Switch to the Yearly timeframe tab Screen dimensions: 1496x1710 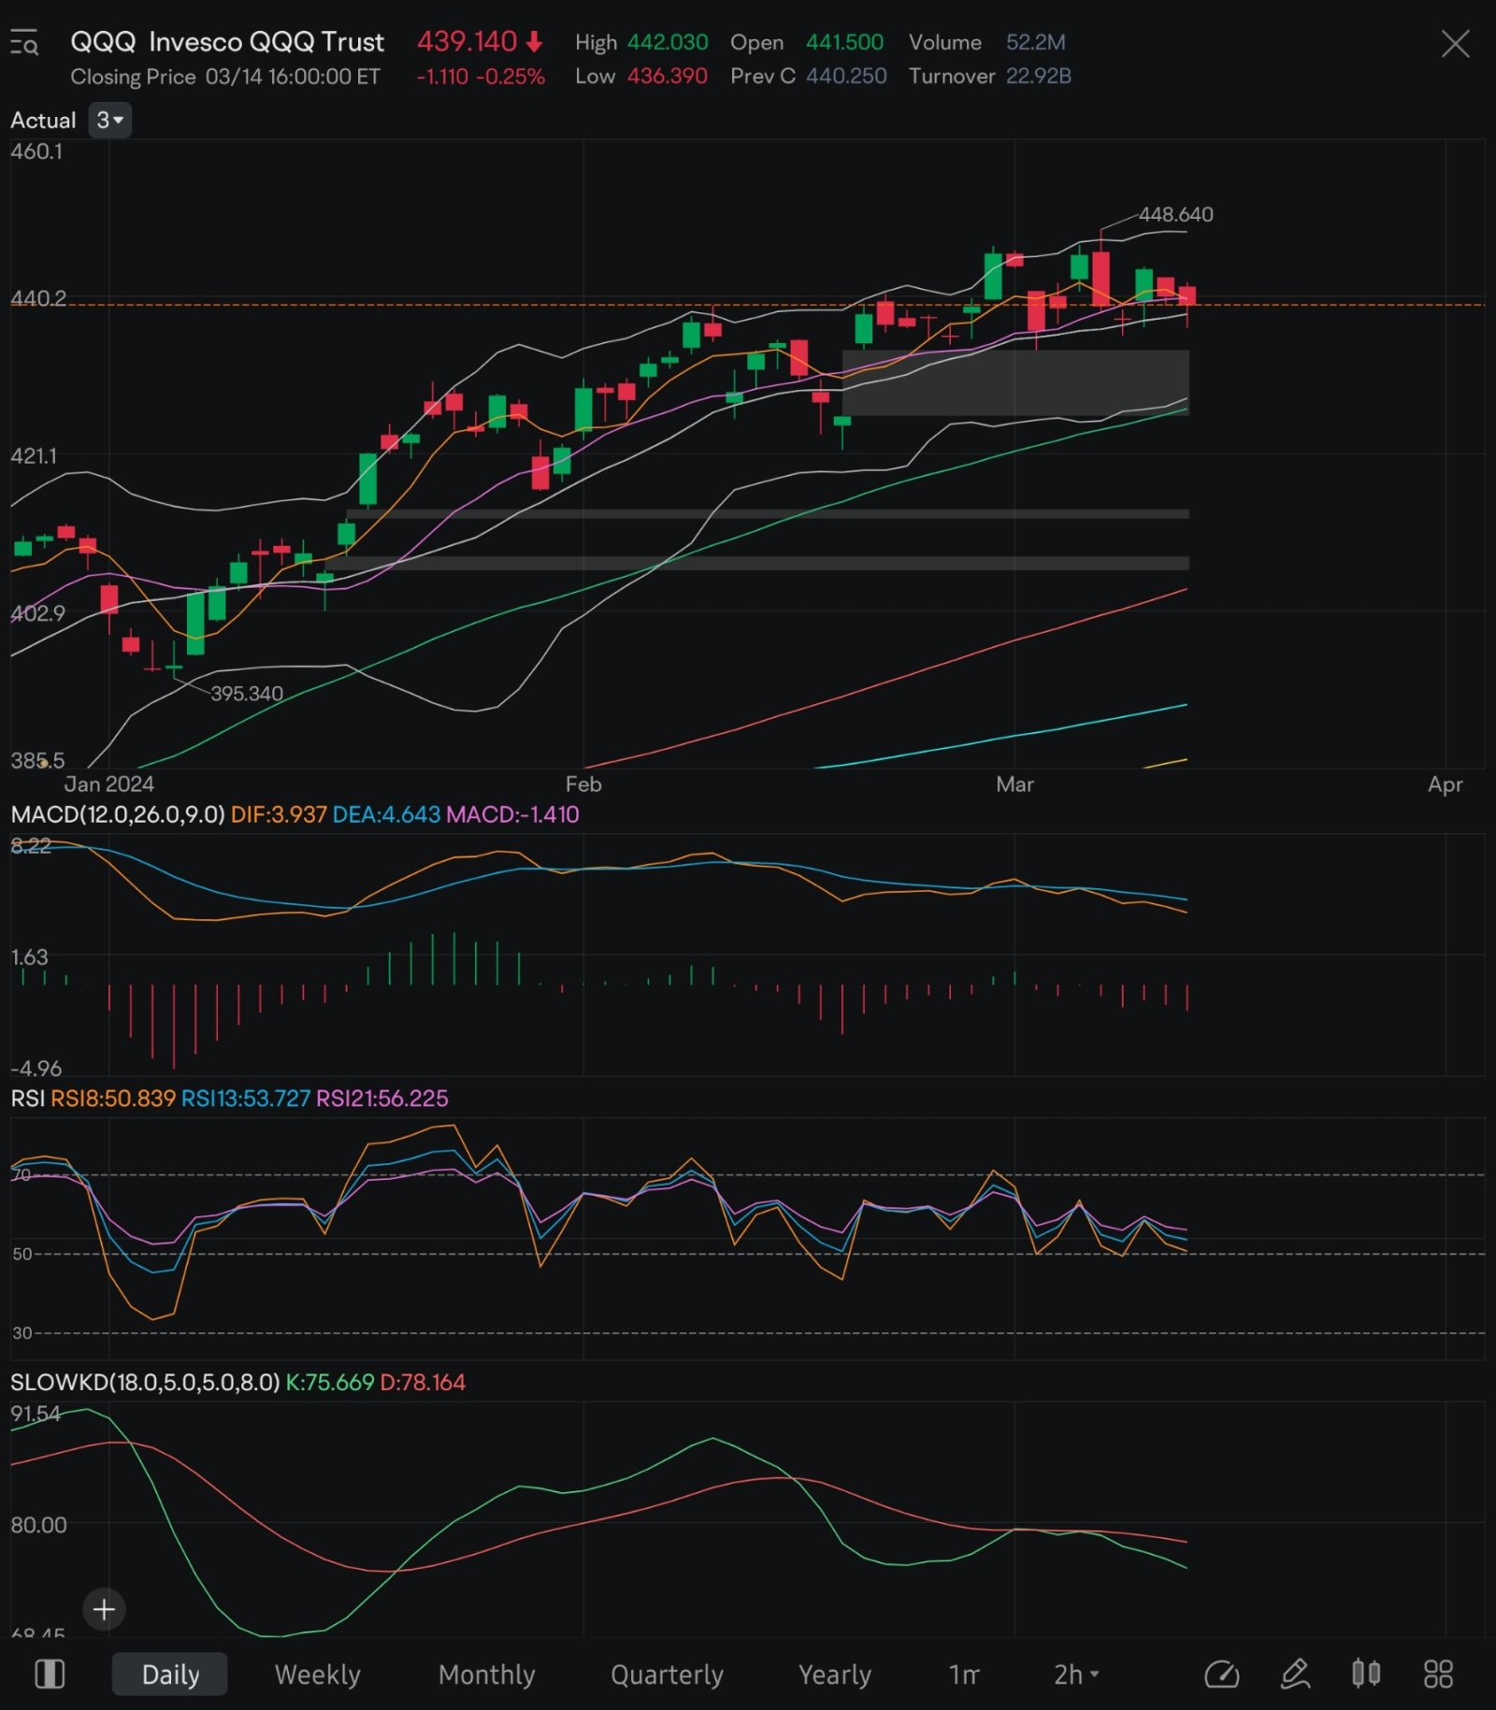[x=834, y=1674]
